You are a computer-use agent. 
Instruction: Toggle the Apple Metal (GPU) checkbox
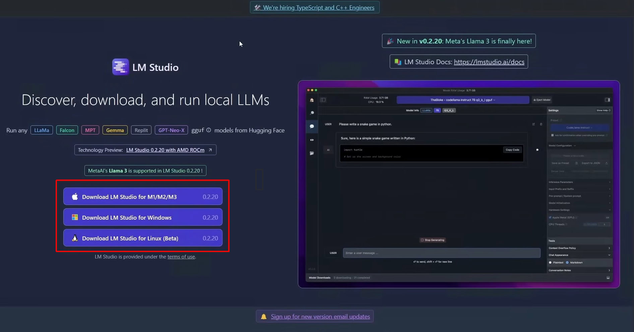(x=550, y=218)
